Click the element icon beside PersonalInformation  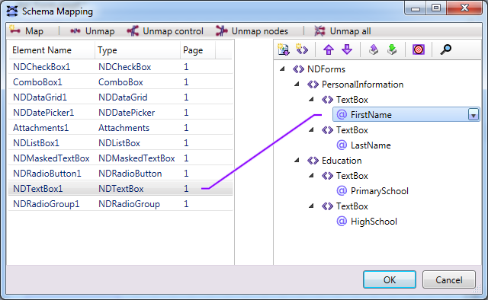[313, 85]
